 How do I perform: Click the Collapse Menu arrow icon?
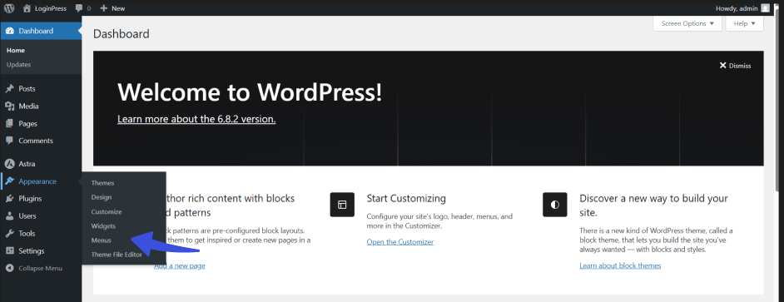point(9,269)
